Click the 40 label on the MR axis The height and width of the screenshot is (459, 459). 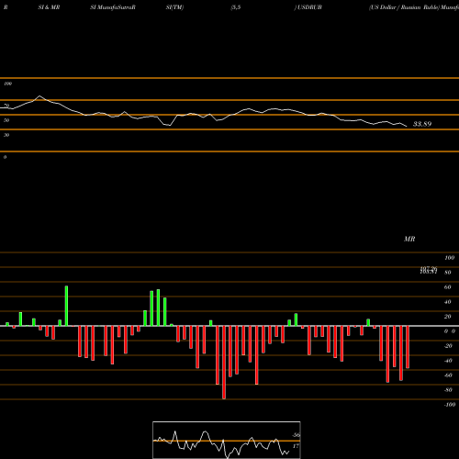pos(448,302)
